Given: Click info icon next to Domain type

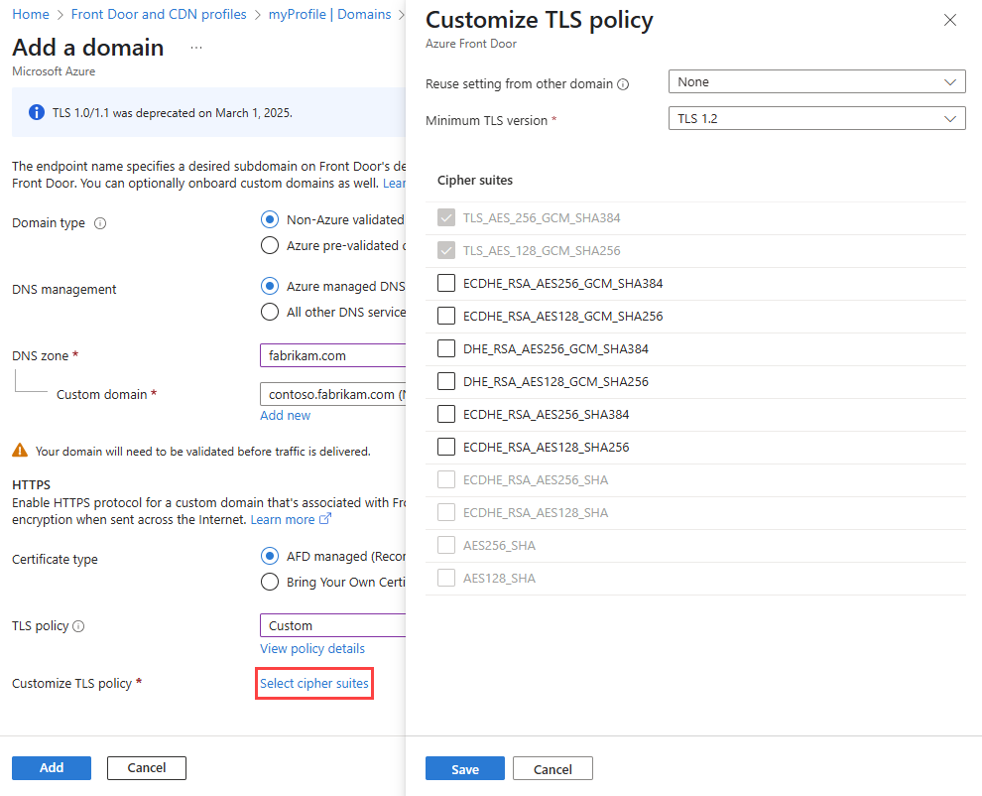Looking at the screenshot, I should 100,223.
